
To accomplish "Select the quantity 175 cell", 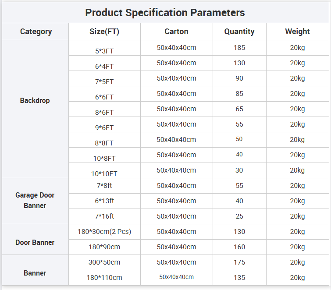I will tap(239, 262).
